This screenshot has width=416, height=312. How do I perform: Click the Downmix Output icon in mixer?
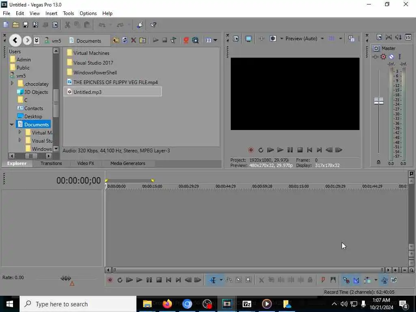coord(389,37)
